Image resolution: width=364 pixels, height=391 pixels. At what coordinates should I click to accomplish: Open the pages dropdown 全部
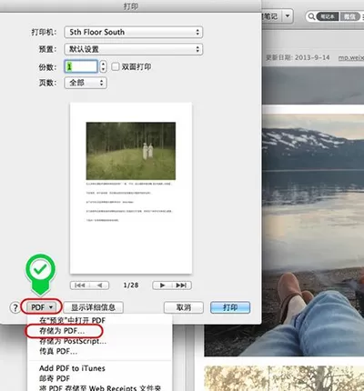point(86,83)
